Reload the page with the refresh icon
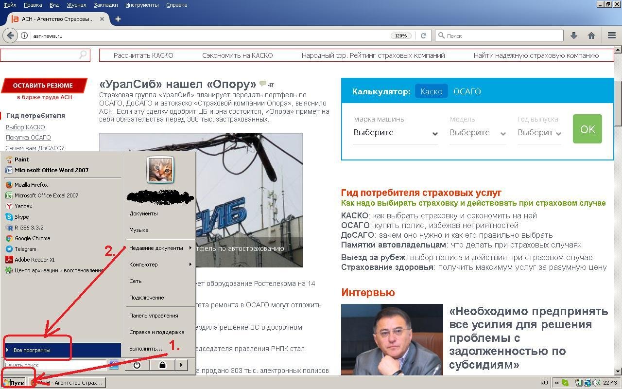The image size is (622, 389). point(423,35)
